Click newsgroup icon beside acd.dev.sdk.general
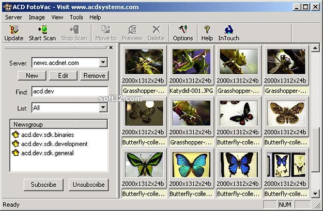Image resolution: width=323 pixels, height=211 pixels. (x=16, y=153)
